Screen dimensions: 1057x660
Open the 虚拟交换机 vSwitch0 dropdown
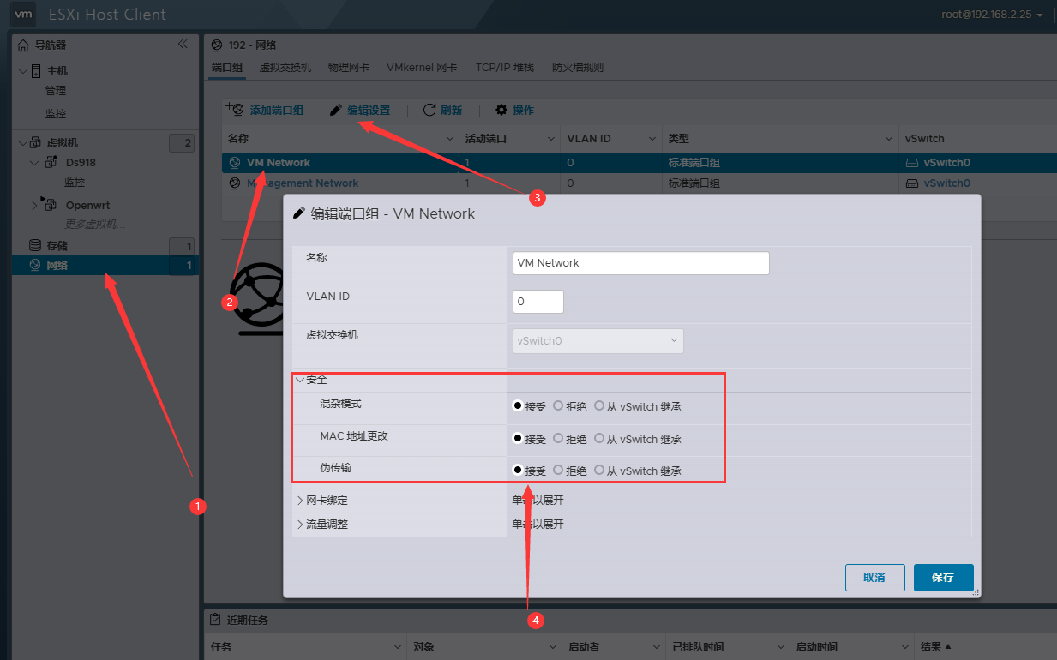pyautogui.click(x=598, y=340)
